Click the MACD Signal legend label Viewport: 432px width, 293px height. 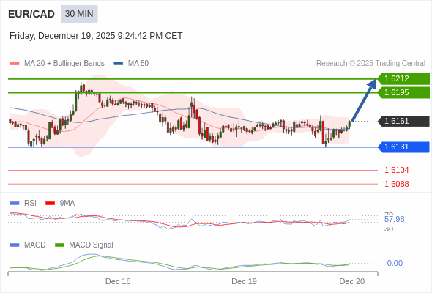(x=91, y=245)
